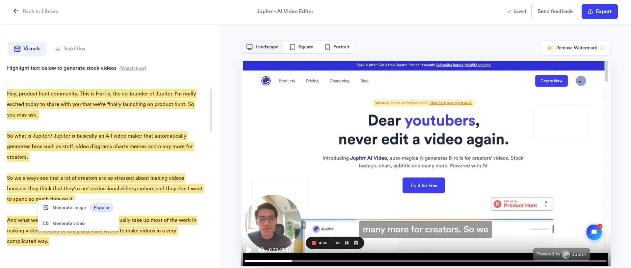Select Square aspect ratio
The height and width of the screenshot is (268, 631).
coord(302,47)
